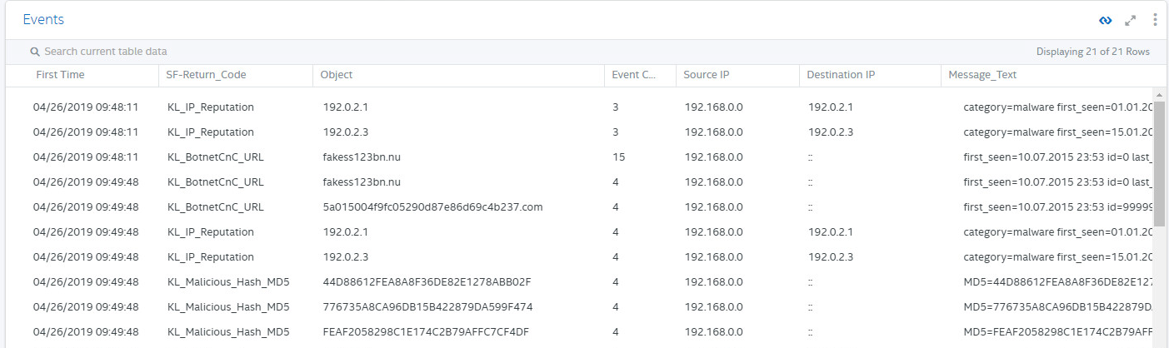Click event count 3 in first 192.0.2.1 row

tap(615, 107)
